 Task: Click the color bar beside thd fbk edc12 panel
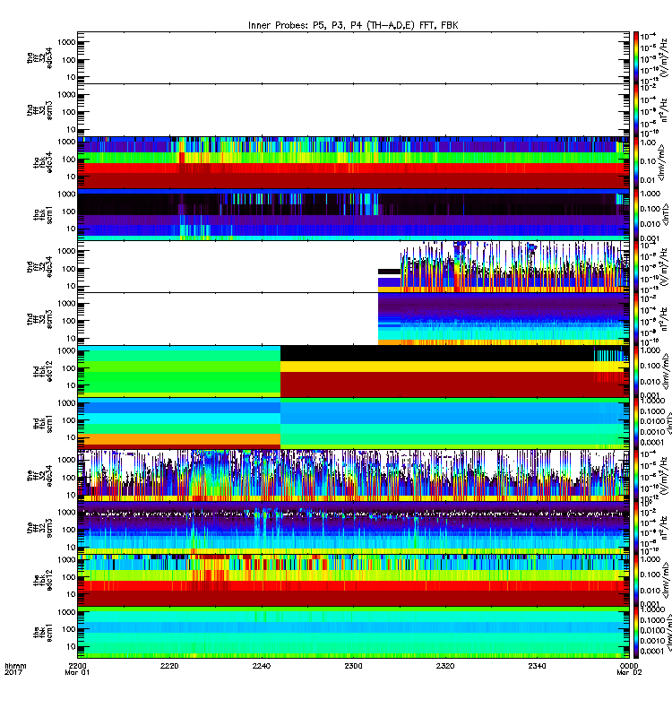click(636, 371)
